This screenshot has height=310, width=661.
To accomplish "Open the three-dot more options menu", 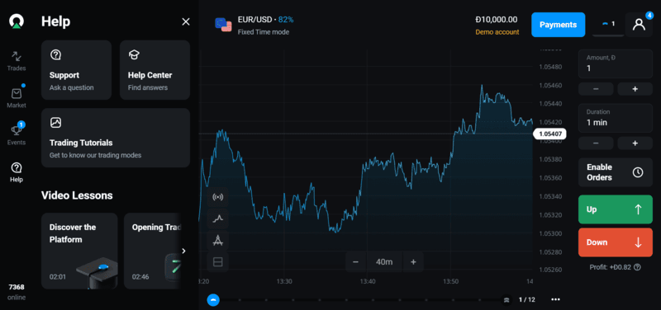I will 555,299.
